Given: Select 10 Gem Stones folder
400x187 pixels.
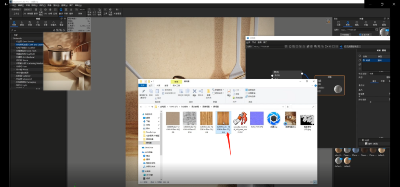Looking at the screenshot, I should click(24, 41).
